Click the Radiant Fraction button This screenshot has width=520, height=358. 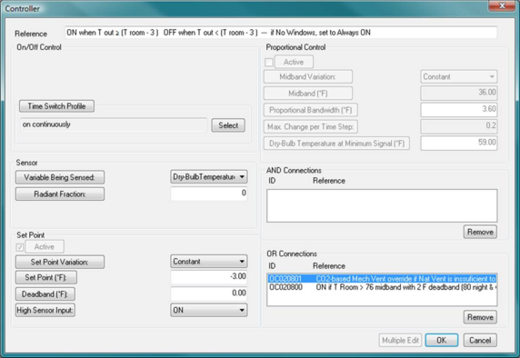tap(60, 194)
